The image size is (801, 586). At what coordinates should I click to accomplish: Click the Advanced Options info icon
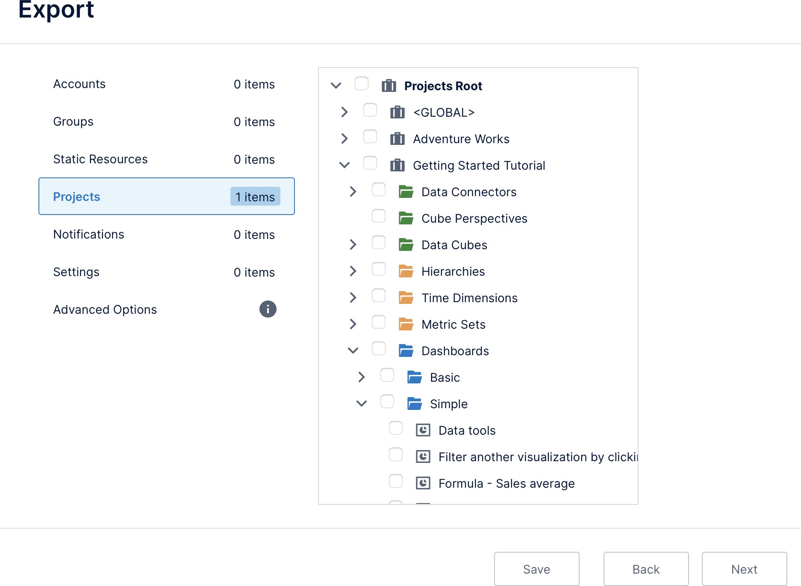click(x=268, y=309)
